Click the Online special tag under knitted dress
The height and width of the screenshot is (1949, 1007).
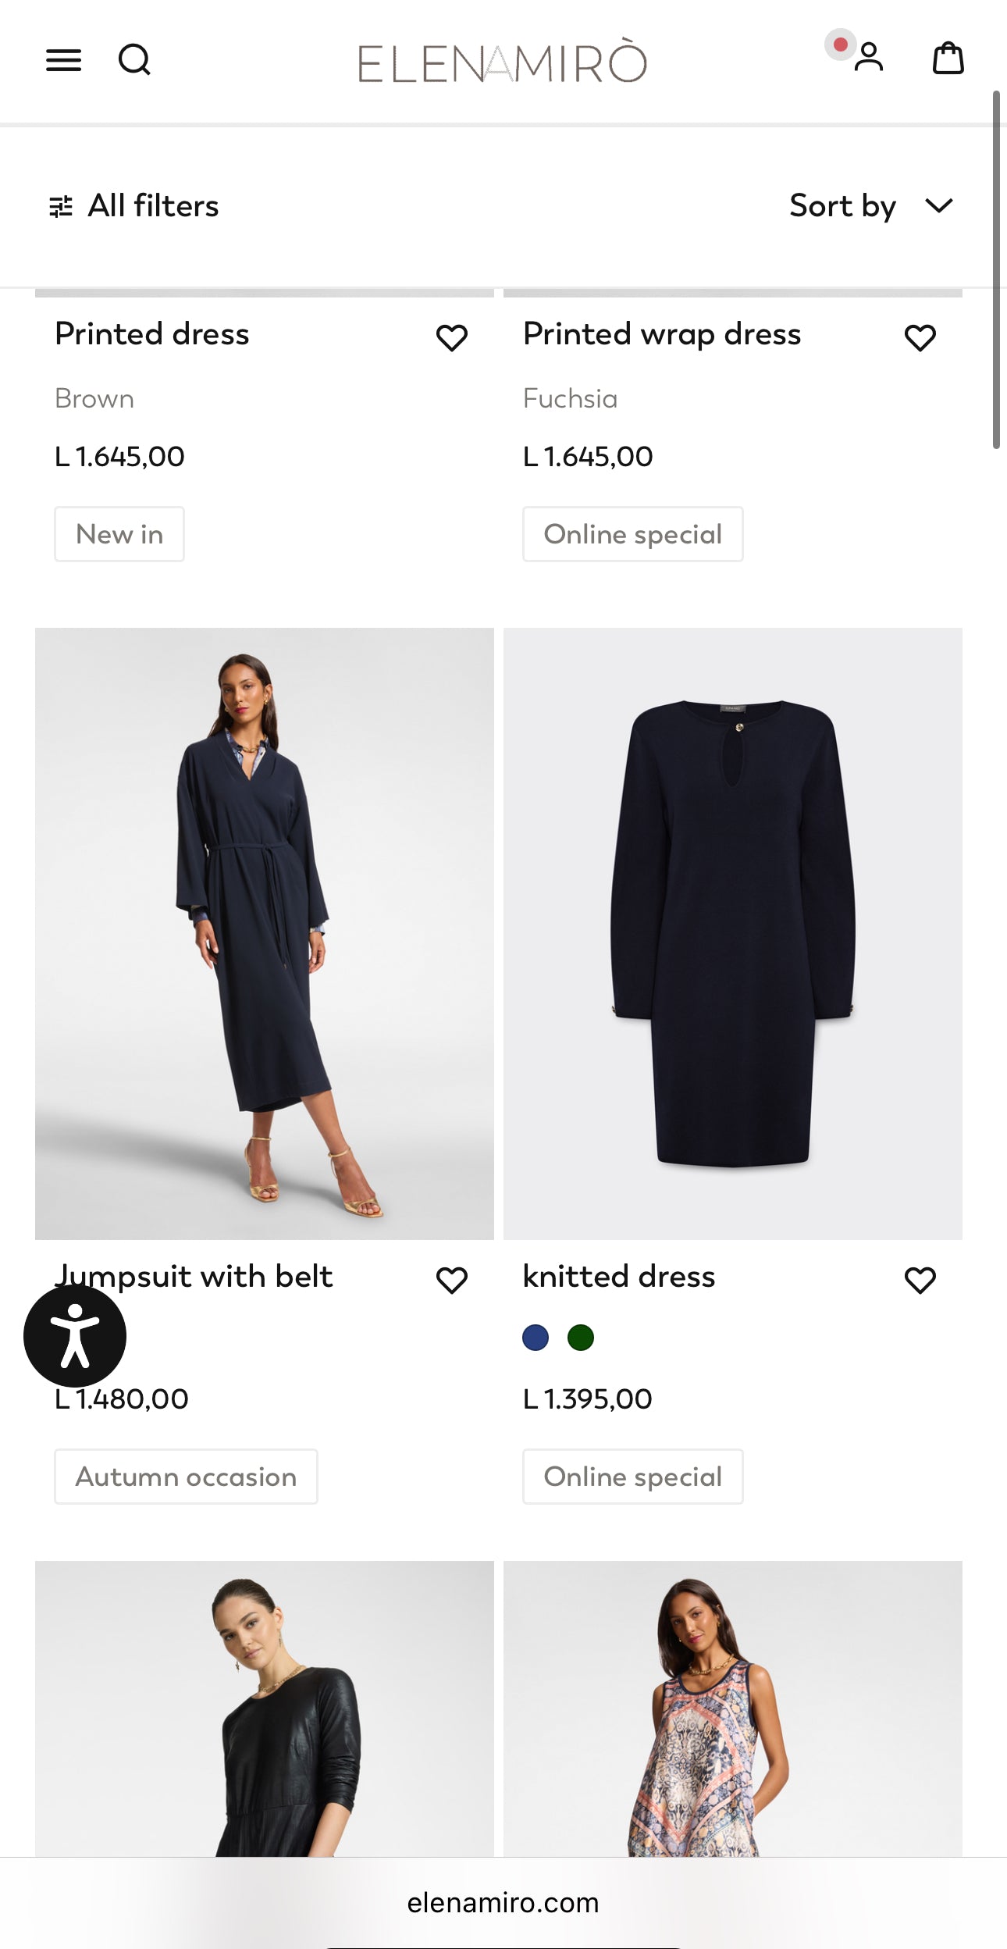[632, 1477]
